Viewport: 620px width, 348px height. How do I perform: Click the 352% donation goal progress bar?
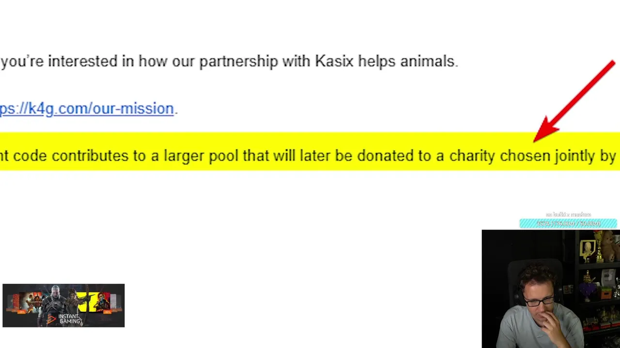568,223
